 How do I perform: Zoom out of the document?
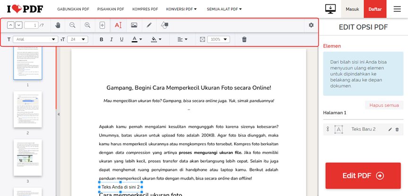[x=72, y=25]
